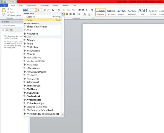Open the Clipboard dialog launcher
The height and width of the screenshot is (133, 164).
(20, 18)
